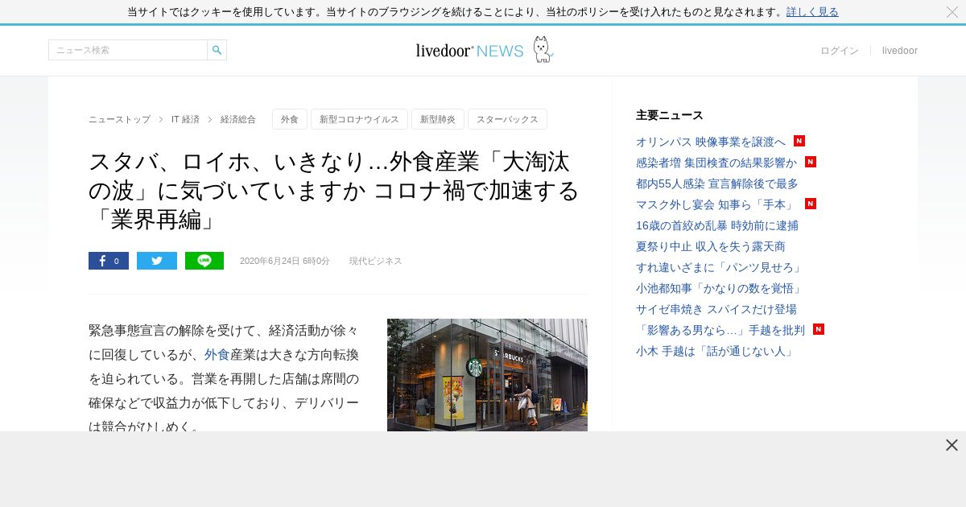
Task: Read 感染者増 集団検査の結果影響か
Action: (x=716, y=163)
